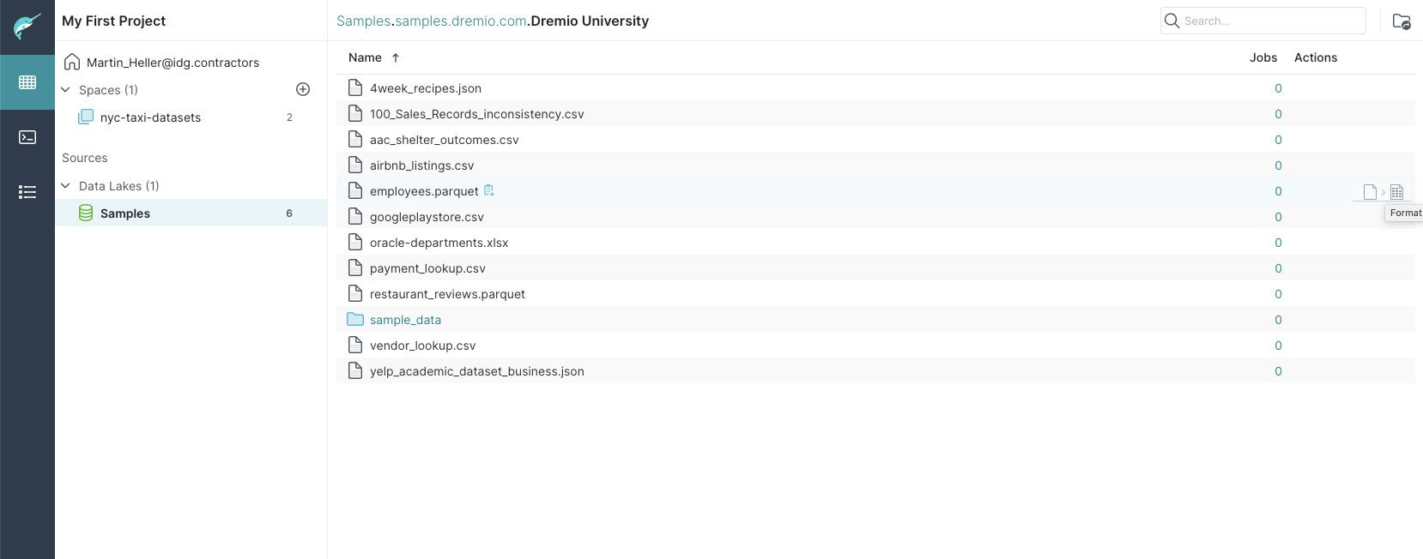1423x559 pixels.
Task: Copy path icon next to employees.parquet
Action: (489, 190)
